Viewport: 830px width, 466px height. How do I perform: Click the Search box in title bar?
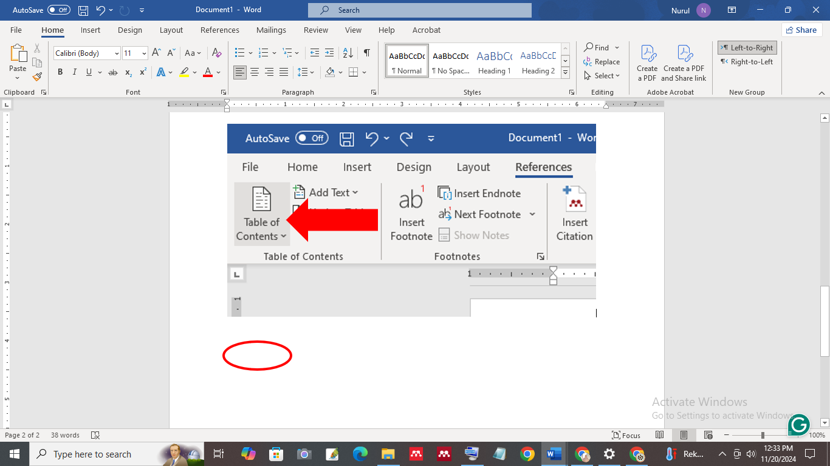click(419, 10)
